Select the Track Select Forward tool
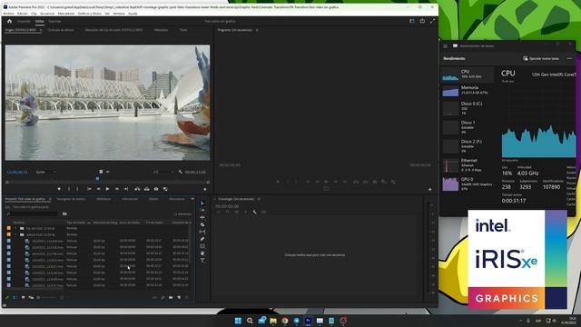581x327 pixels. (202, 210)
